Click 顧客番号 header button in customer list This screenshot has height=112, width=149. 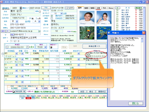pyautogui.click(x=139, y=8)
